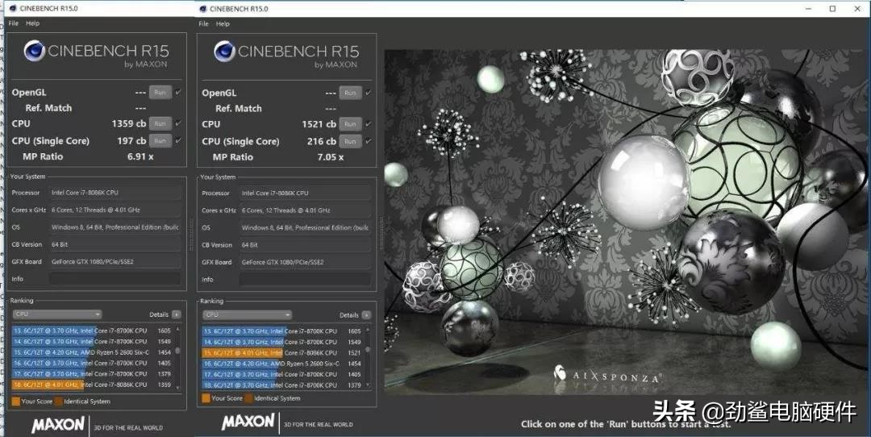This screenshot has height=437, width=871.
Task: Run OpenGL test in right window
Action: click(x=350, y=94)
